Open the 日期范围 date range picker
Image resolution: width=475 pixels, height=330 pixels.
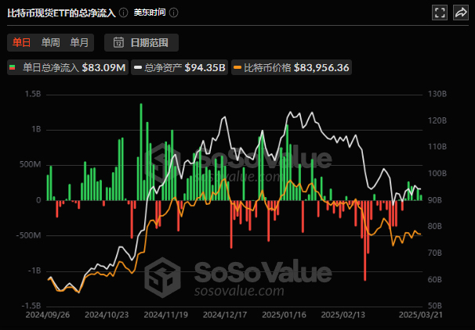pyautogui.click(x=146, y=42)
